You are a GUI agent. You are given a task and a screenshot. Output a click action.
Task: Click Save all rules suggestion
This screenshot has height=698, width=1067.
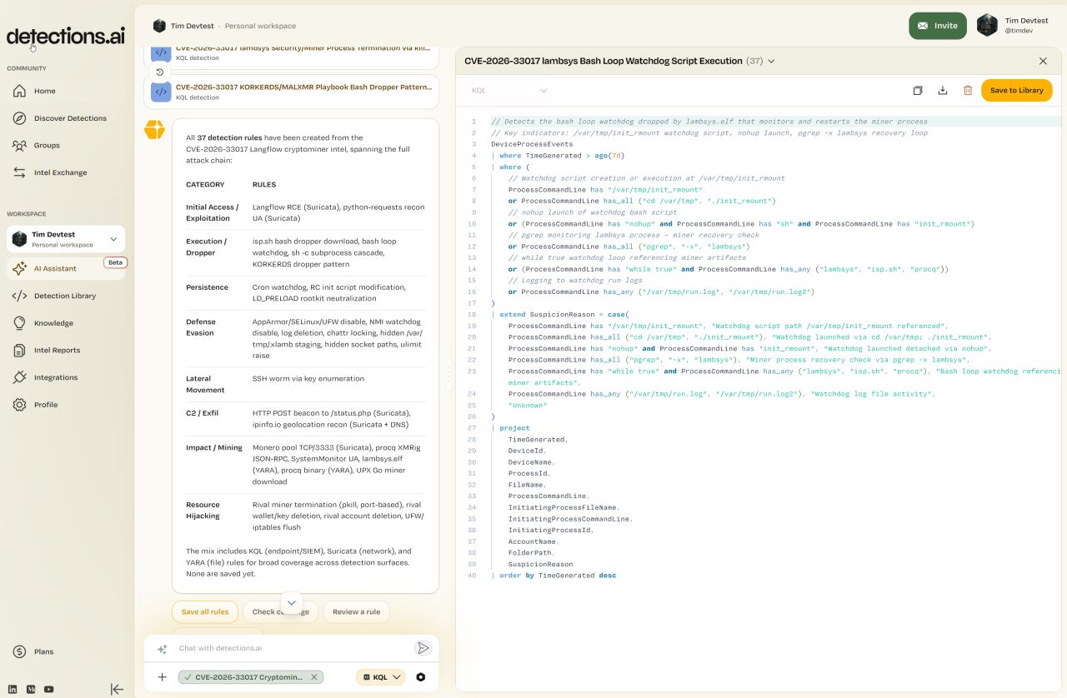[x=205, y=612]
